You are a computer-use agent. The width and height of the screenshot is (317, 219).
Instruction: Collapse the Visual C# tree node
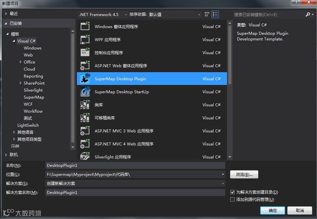coord(14,41)
